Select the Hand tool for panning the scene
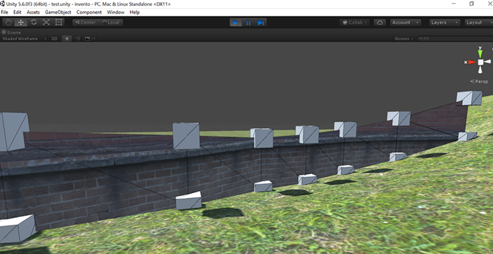 8,22
